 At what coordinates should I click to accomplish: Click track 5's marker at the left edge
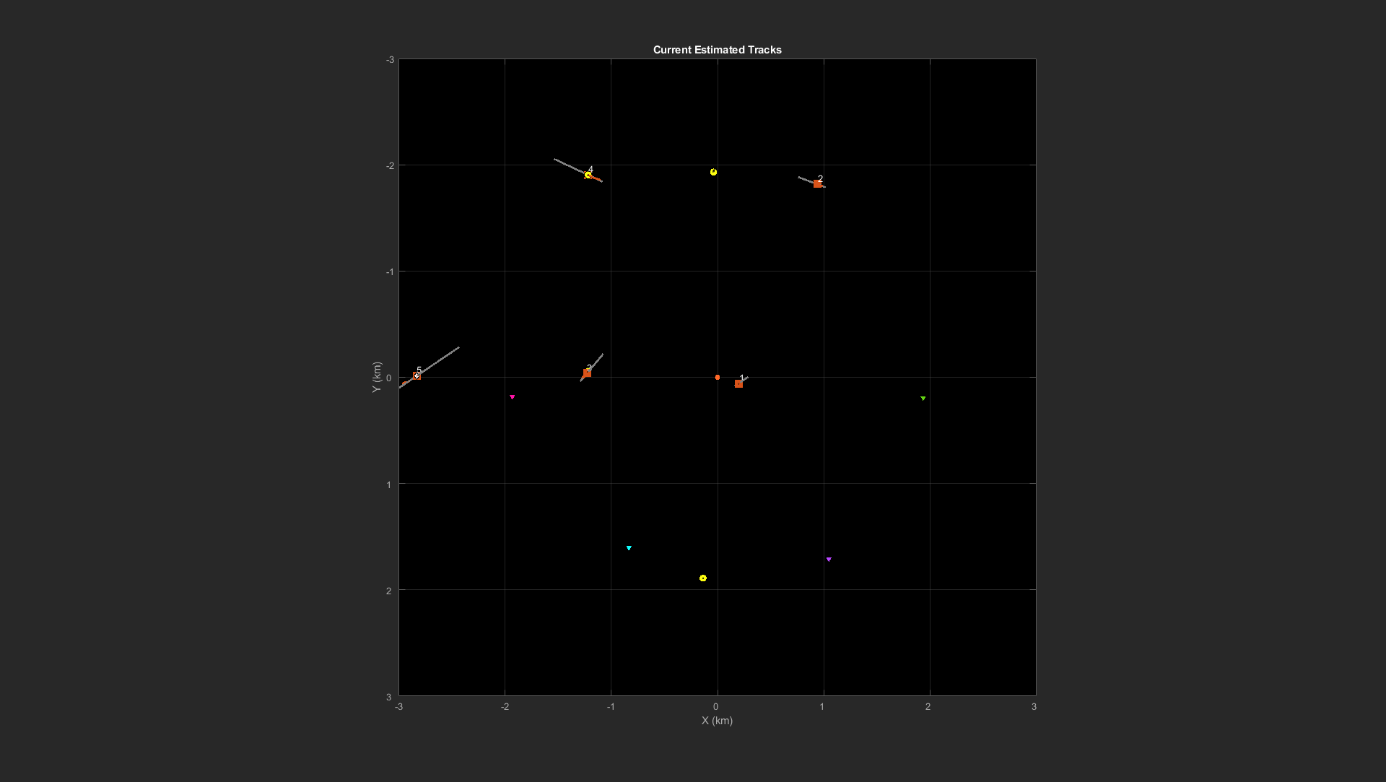417,376
